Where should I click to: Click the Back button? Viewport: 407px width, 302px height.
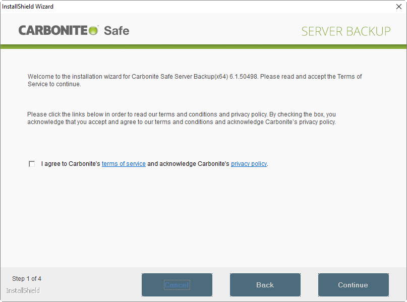265,285
